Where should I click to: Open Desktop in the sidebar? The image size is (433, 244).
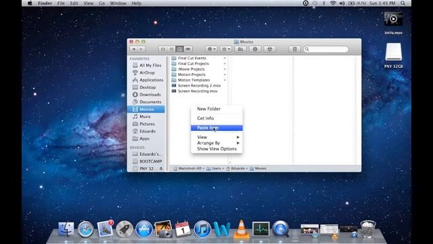tap(147, 87)
